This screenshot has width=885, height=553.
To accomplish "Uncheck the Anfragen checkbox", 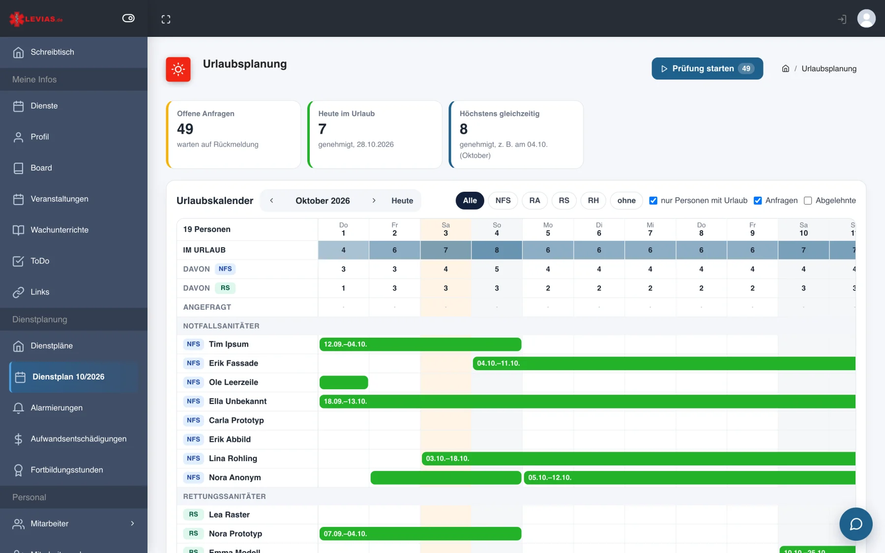I will (758, 201).
